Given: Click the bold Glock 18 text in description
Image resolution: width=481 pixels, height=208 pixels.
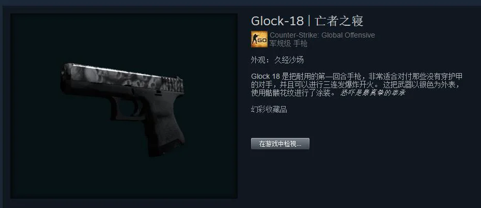Looking at the screenshot, I should coord(266,77).
